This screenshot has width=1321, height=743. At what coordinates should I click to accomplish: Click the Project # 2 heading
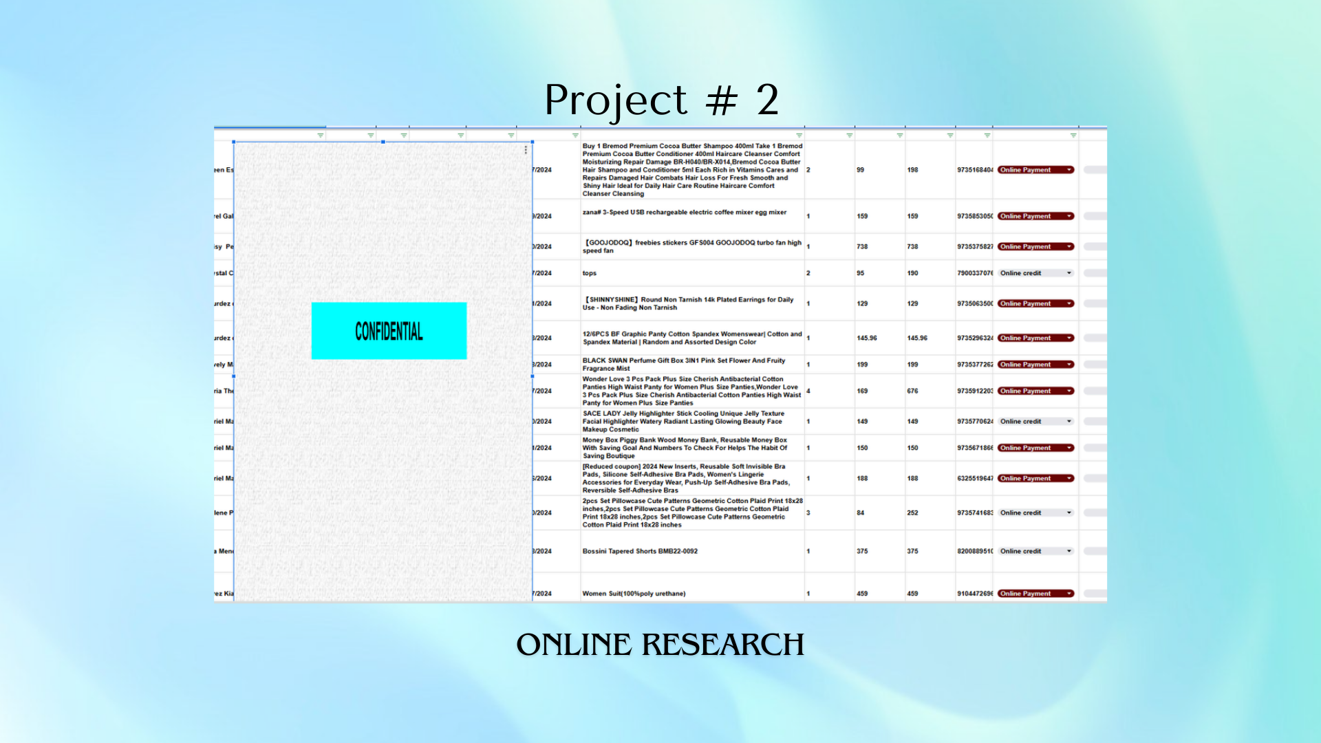tap(660, 100)
